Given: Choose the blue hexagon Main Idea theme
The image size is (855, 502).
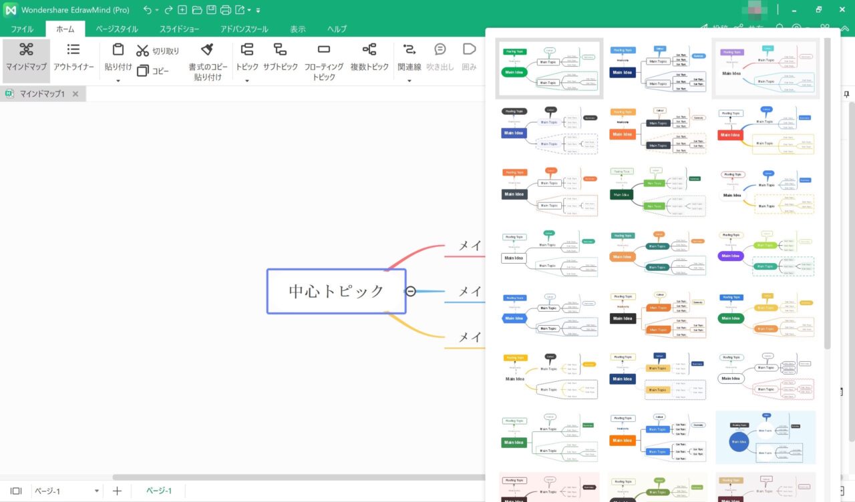Looking at the screenshot, I should point(550,316).
